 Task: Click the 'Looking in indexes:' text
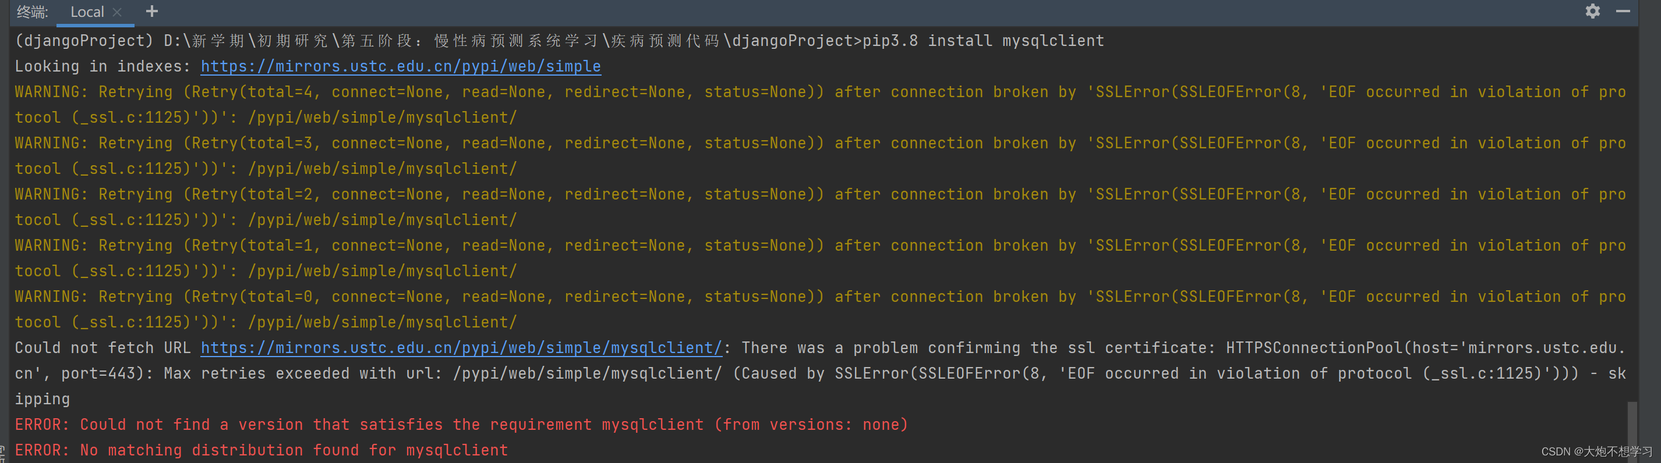pyautogui.click(x=103, y=66)
